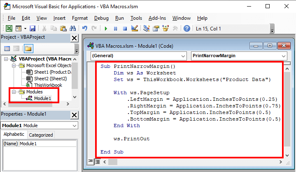Viewport: 296px width, 172px height.
Task: Click the Copy toolbar icon
Action: [x=54, y=28]
